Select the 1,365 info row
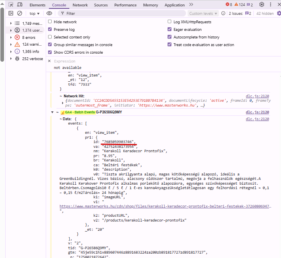The image size is (281, 258). coord(25,51)
